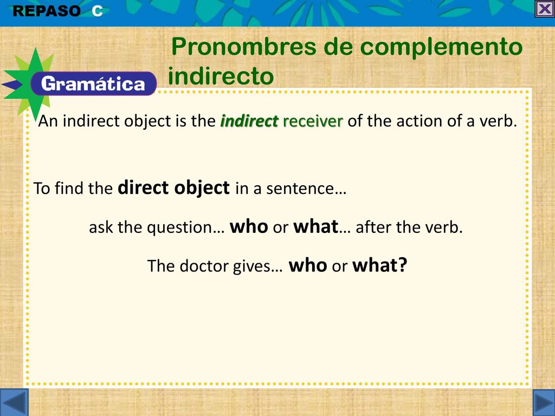
Task: Click the phrase 'after the verb.'
Action: [409, 227]
